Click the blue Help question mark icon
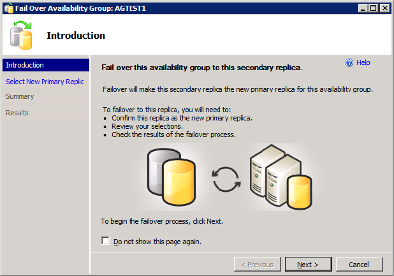Screen dimensions: 394x276 click(349, 62)
